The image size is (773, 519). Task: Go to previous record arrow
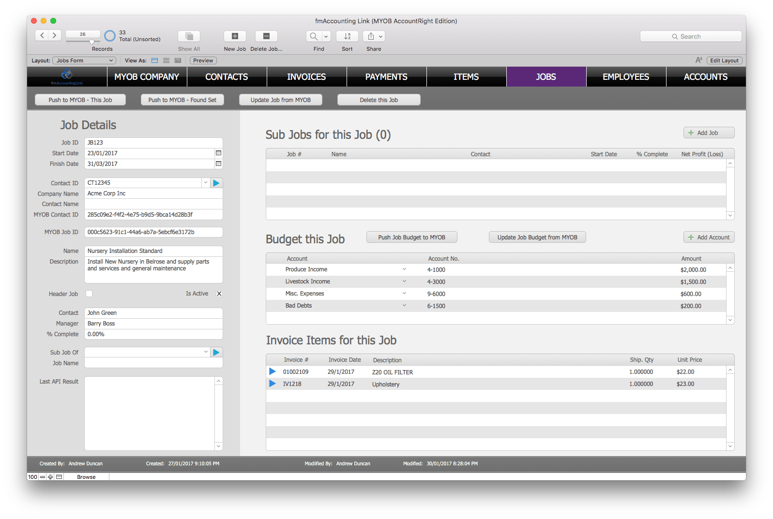[42, 35]
